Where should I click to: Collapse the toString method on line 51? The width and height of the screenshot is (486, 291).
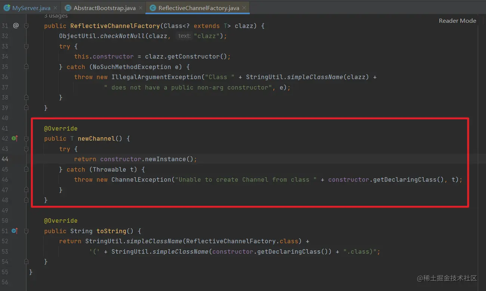(26, 231)
